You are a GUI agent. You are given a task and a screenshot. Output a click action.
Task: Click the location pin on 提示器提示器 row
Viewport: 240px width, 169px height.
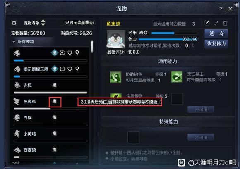pyautogui.click(x=77, y=69)
